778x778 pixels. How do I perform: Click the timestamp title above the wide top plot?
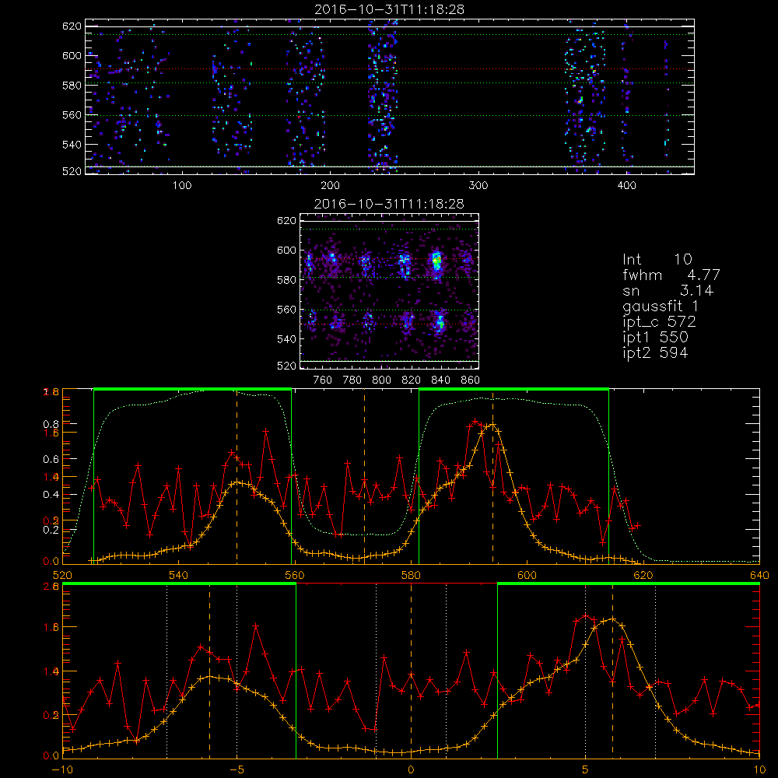click(x=390, y=9)
